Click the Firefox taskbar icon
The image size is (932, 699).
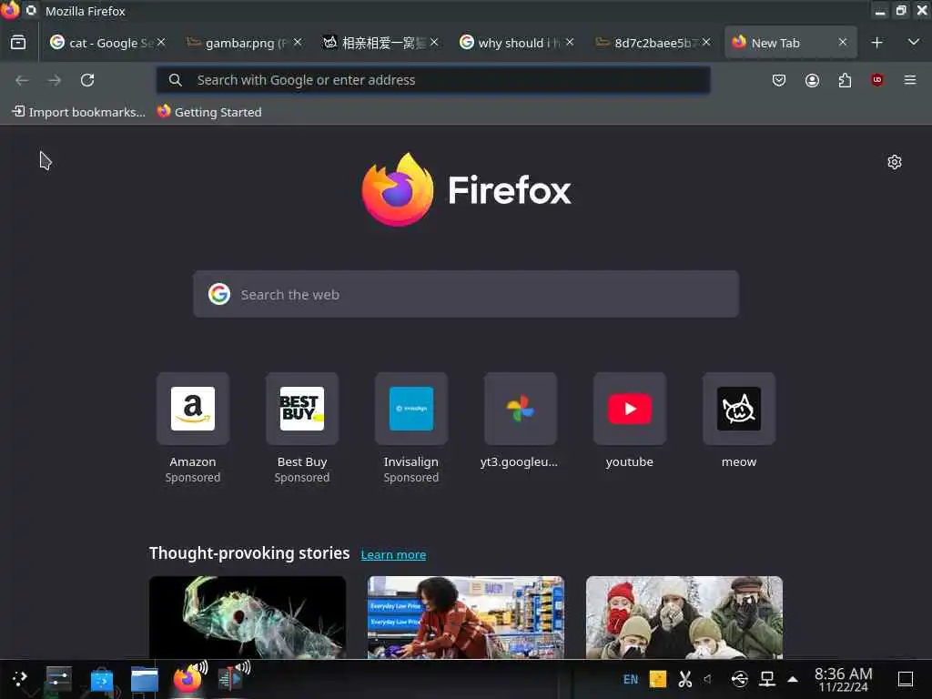pos(189,679)
